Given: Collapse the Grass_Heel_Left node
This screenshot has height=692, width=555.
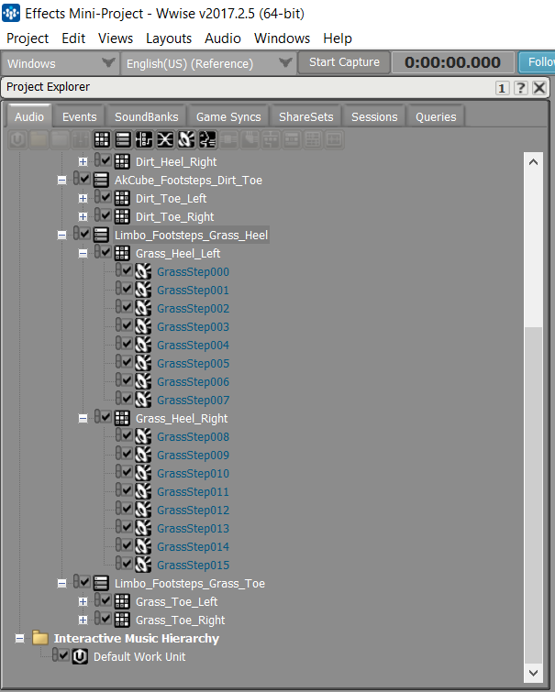Looking at the screenshot, I should [83, 253].
